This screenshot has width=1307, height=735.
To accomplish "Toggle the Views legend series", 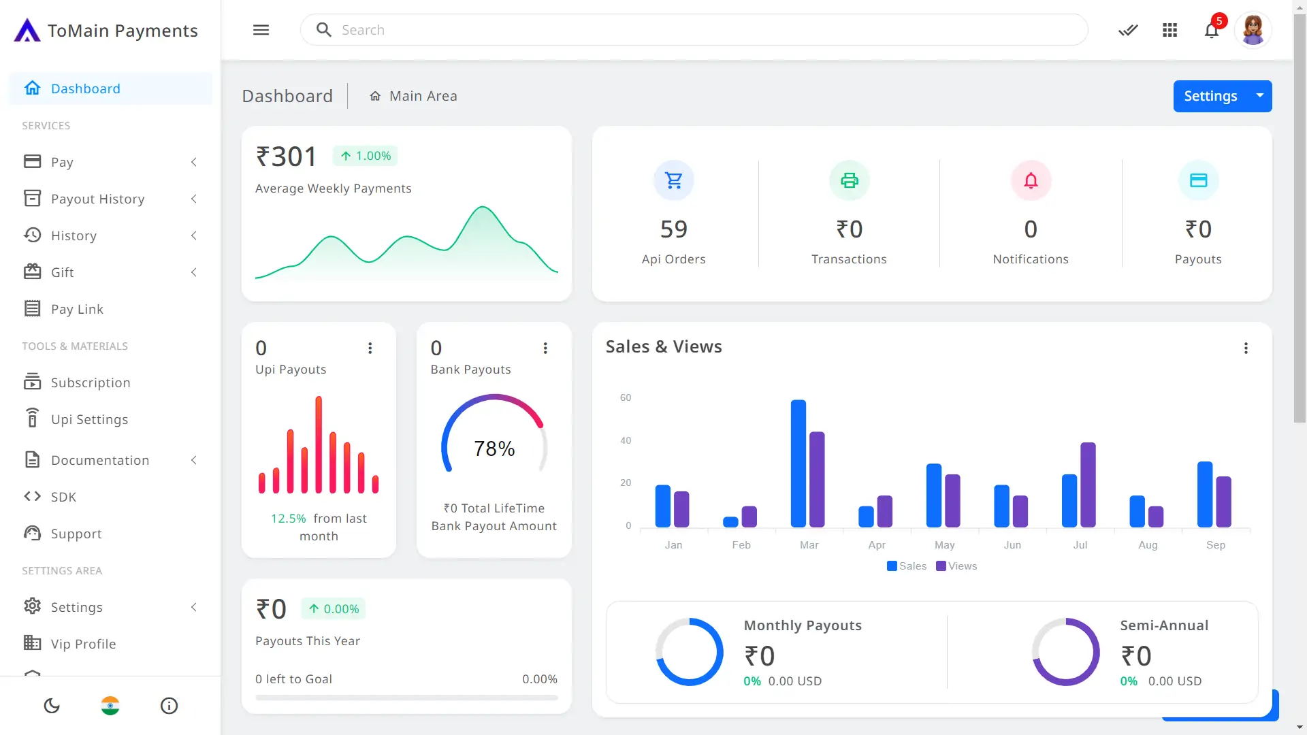I will point(956,566).
